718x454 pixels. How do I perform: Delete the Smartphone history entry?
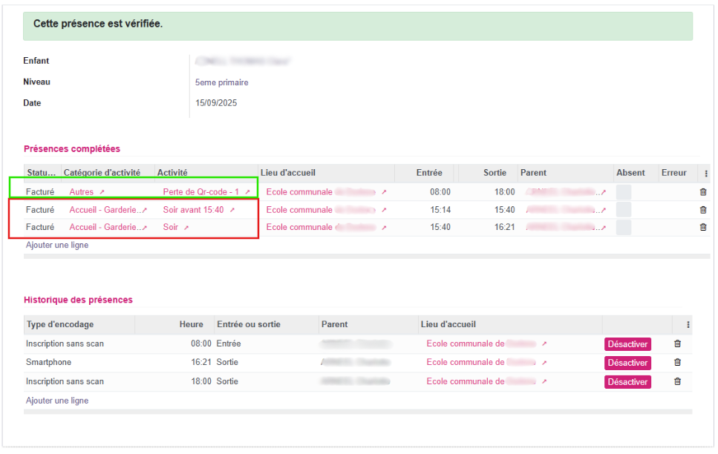click(676, 363)
